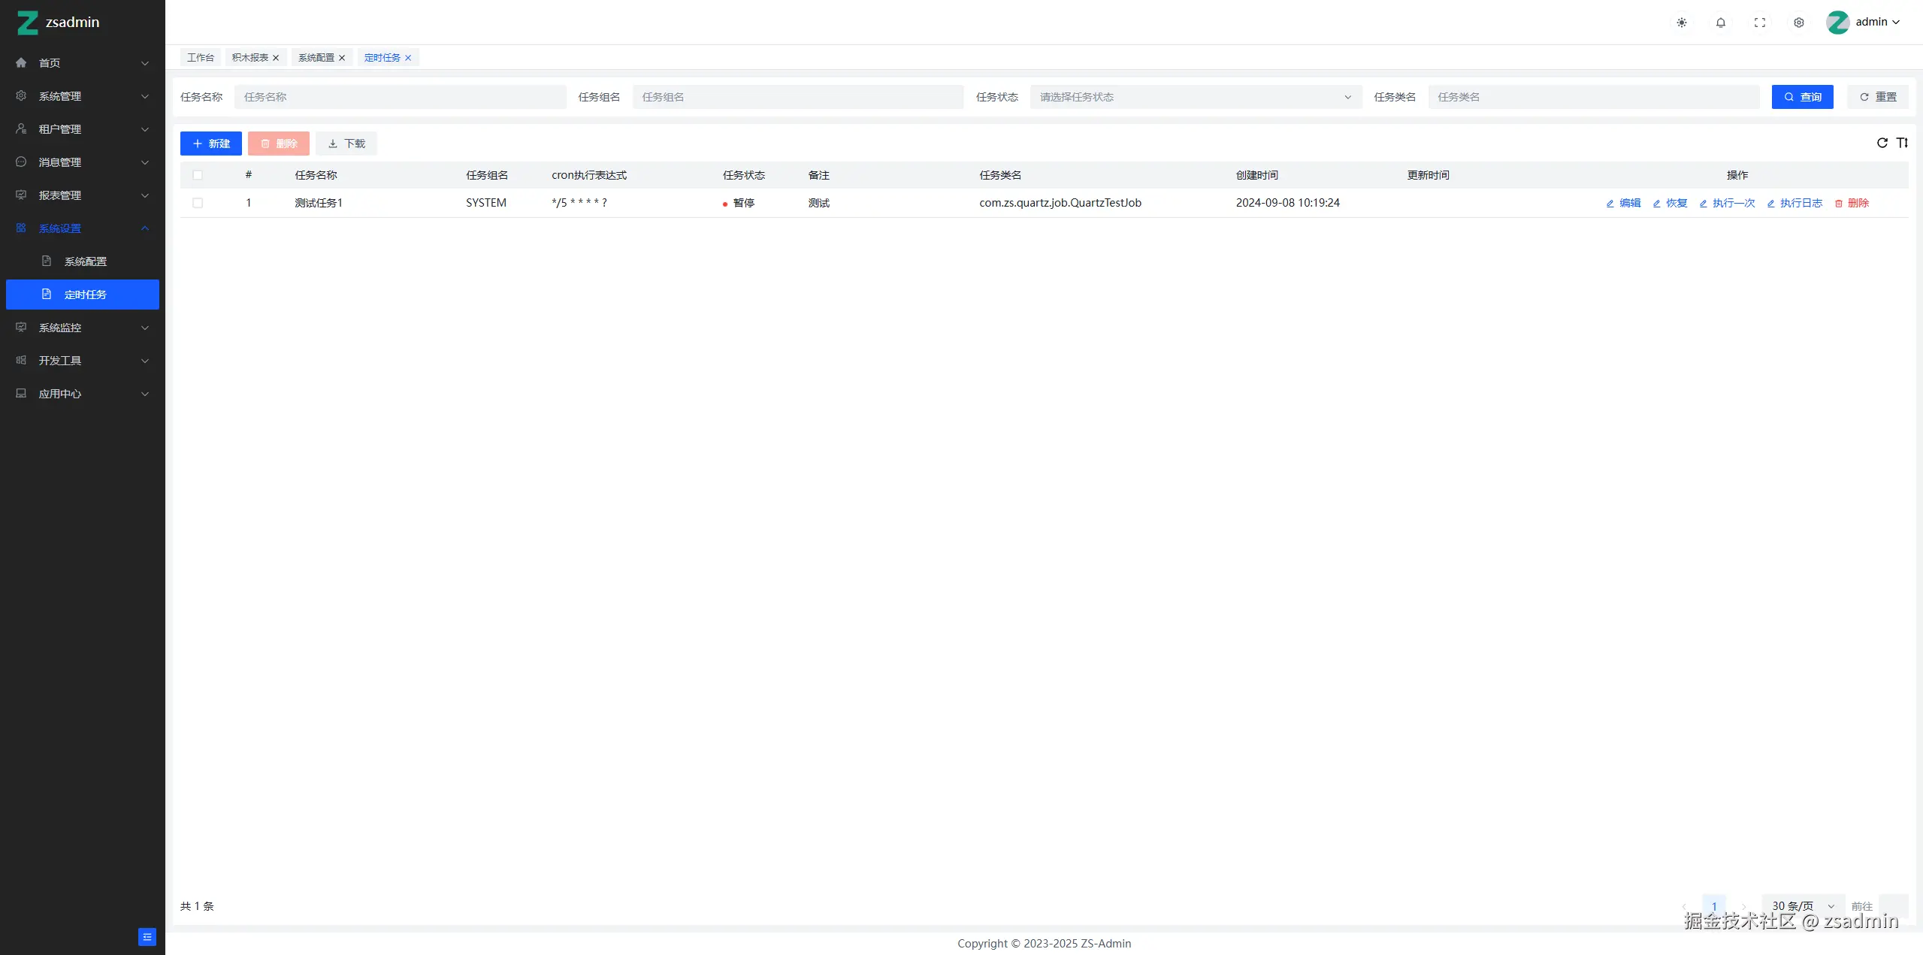
Task: Open the 30条/页 page size dropdown
Action: point(1802,906)
